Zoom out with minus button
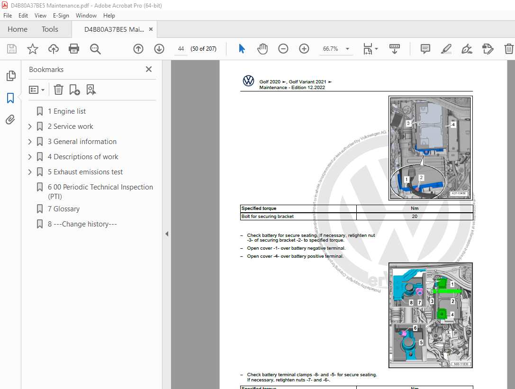This screenshot has width=515, height=389. click(283, 49)
